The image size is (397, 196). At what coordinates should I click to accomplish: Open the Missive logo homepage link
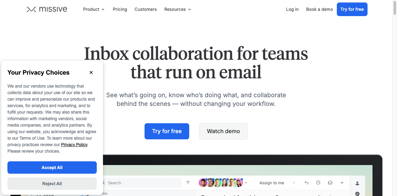[x=47, y=9]
